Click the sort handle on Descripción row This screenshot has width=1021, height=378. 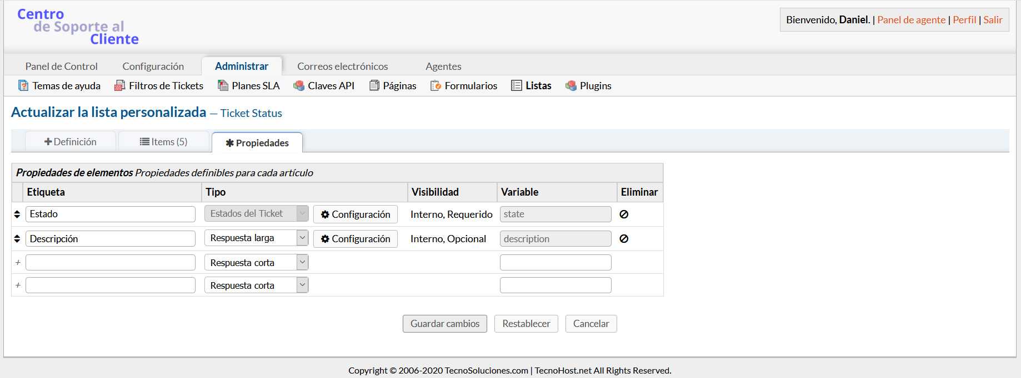[17, 239]
